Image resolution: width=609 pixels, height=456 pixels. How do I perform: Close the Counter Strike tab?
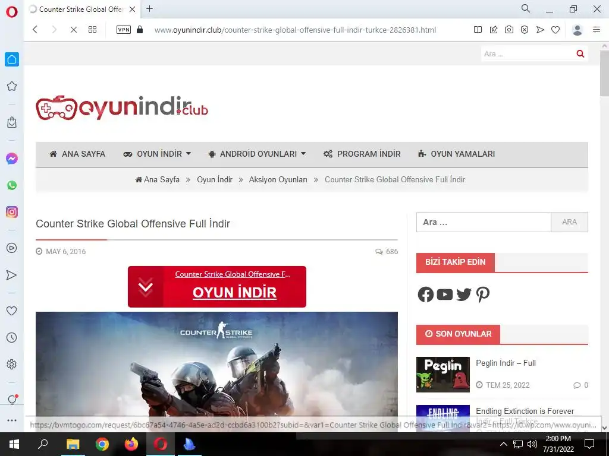tap(132, 9)
